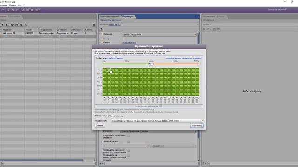This screenshot has height=167, width=298.
Task: Open the campaign name field dropdown arrow
Action: 195,35
